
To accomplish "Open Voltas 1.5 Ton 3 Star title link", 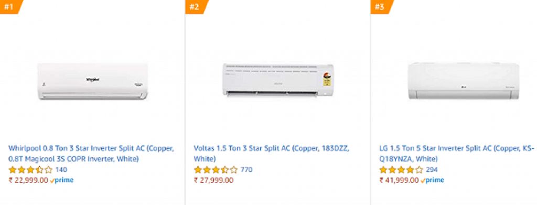I will (x=272, y=154).
